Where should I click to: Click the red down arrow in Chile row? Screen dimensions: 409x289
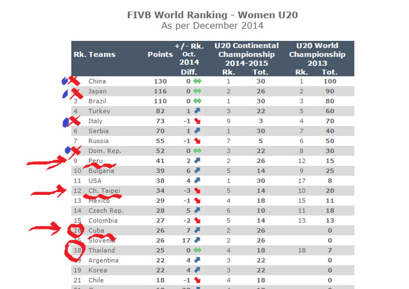197,280
